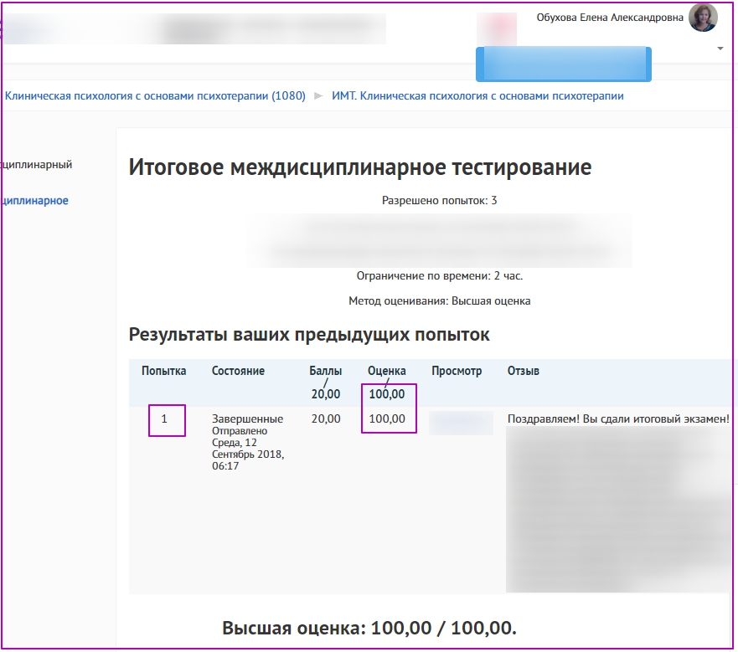Open the ИМТ. Клиническая психология breadcrumb link
The height and width of the screenshot is (652, 738).
click(477, 96)
